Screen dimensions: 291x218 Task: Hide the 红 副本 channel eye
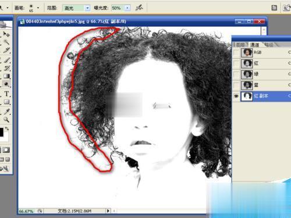pyautogui.click(x=236, y=96)
